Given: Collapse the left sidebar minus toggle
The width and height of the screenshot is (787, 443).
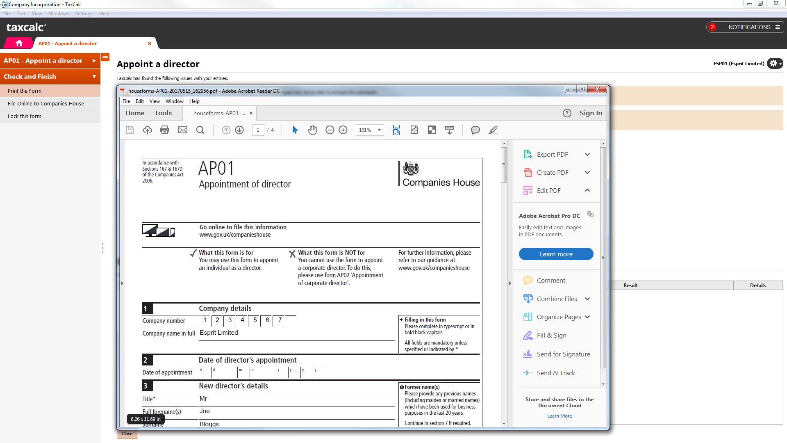Looking at the screenshot, I should pos(105,57).
